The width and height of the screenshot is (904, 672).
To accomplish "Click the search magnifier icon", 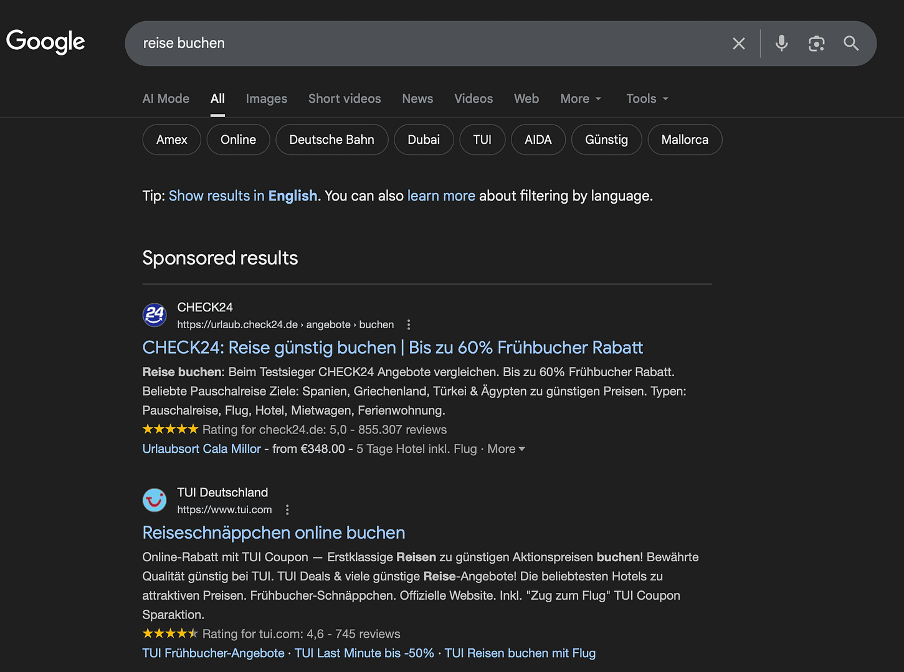I will coord(851,43).
